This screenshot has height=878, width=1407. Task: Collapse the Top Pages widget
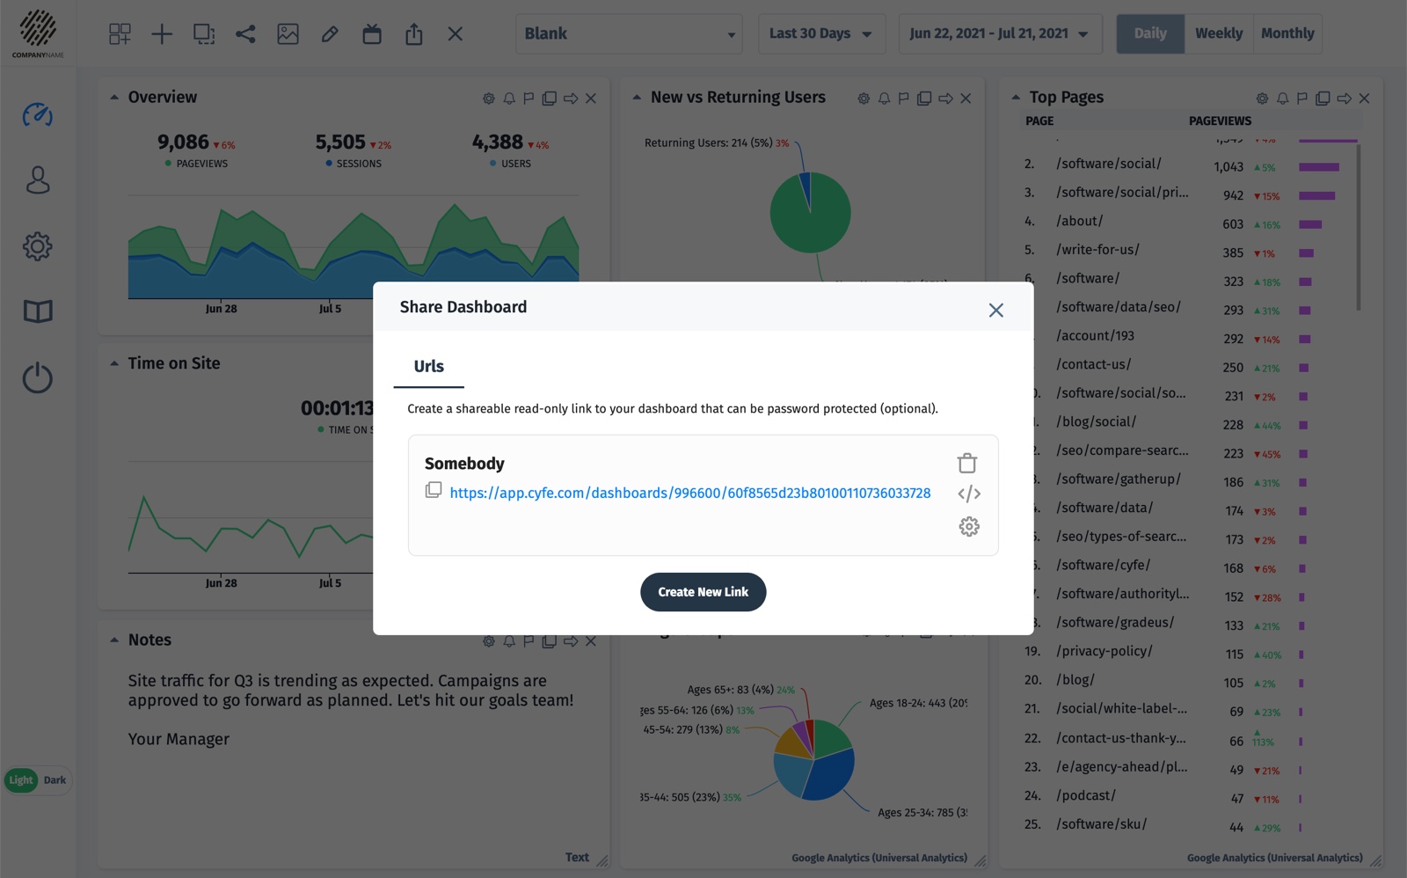pos(1017,98)
